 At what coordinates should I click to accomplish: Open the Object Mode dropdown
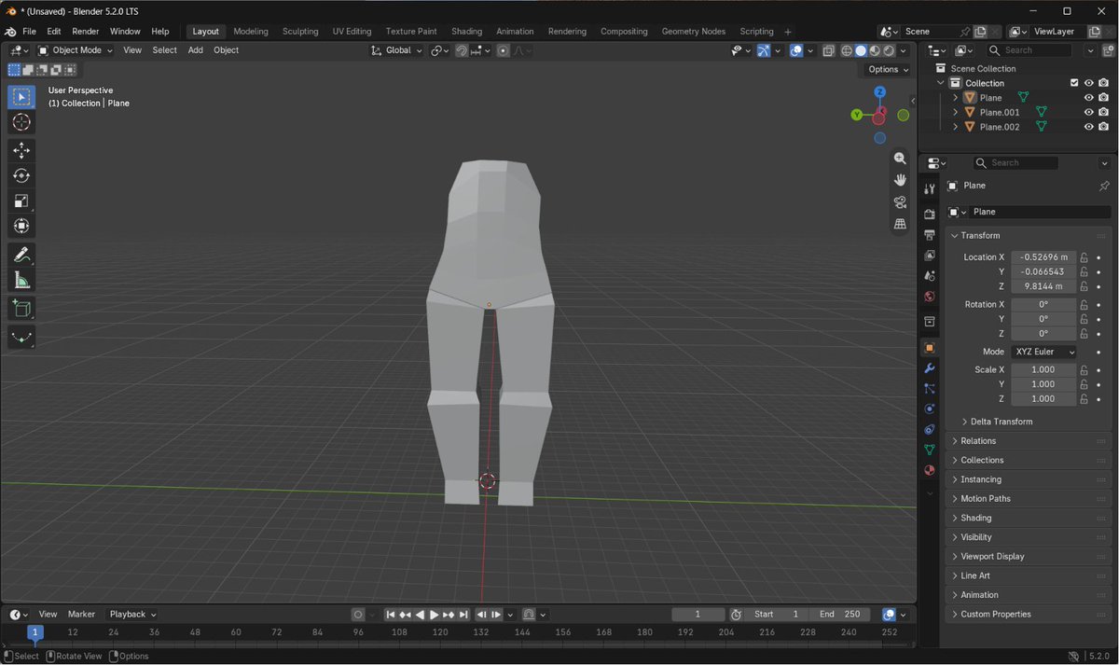(x=76, y=50)
